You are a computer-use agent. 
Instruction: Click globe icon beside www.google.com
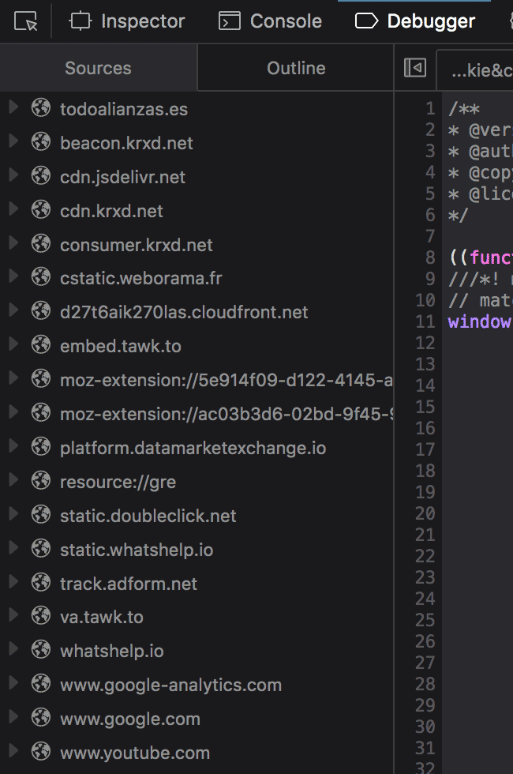click(41, 719)
